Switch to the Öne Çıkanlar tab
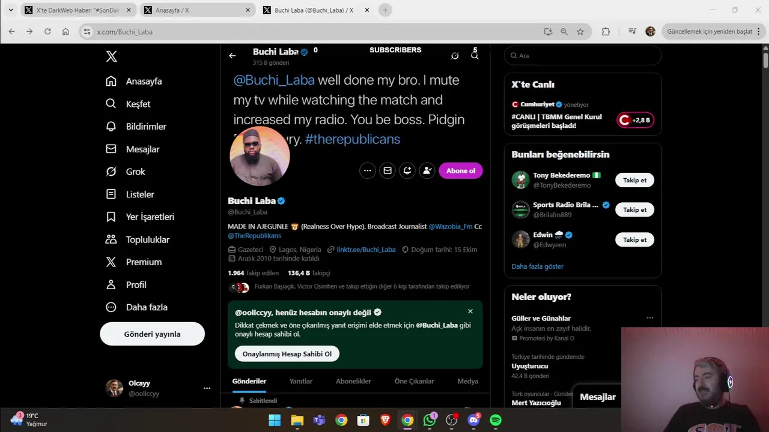769x432 pixels. [x=414, y=381]
